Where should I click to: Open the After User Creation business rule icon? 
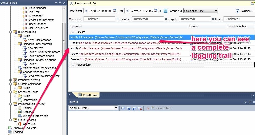coord(25,40)
